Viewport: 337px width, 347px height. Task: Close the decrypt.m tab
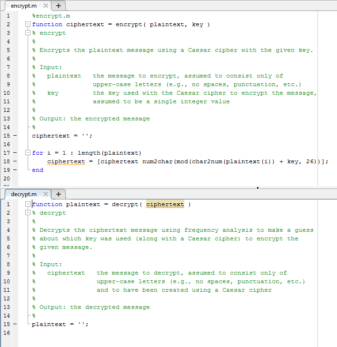[x=46, y=194]
